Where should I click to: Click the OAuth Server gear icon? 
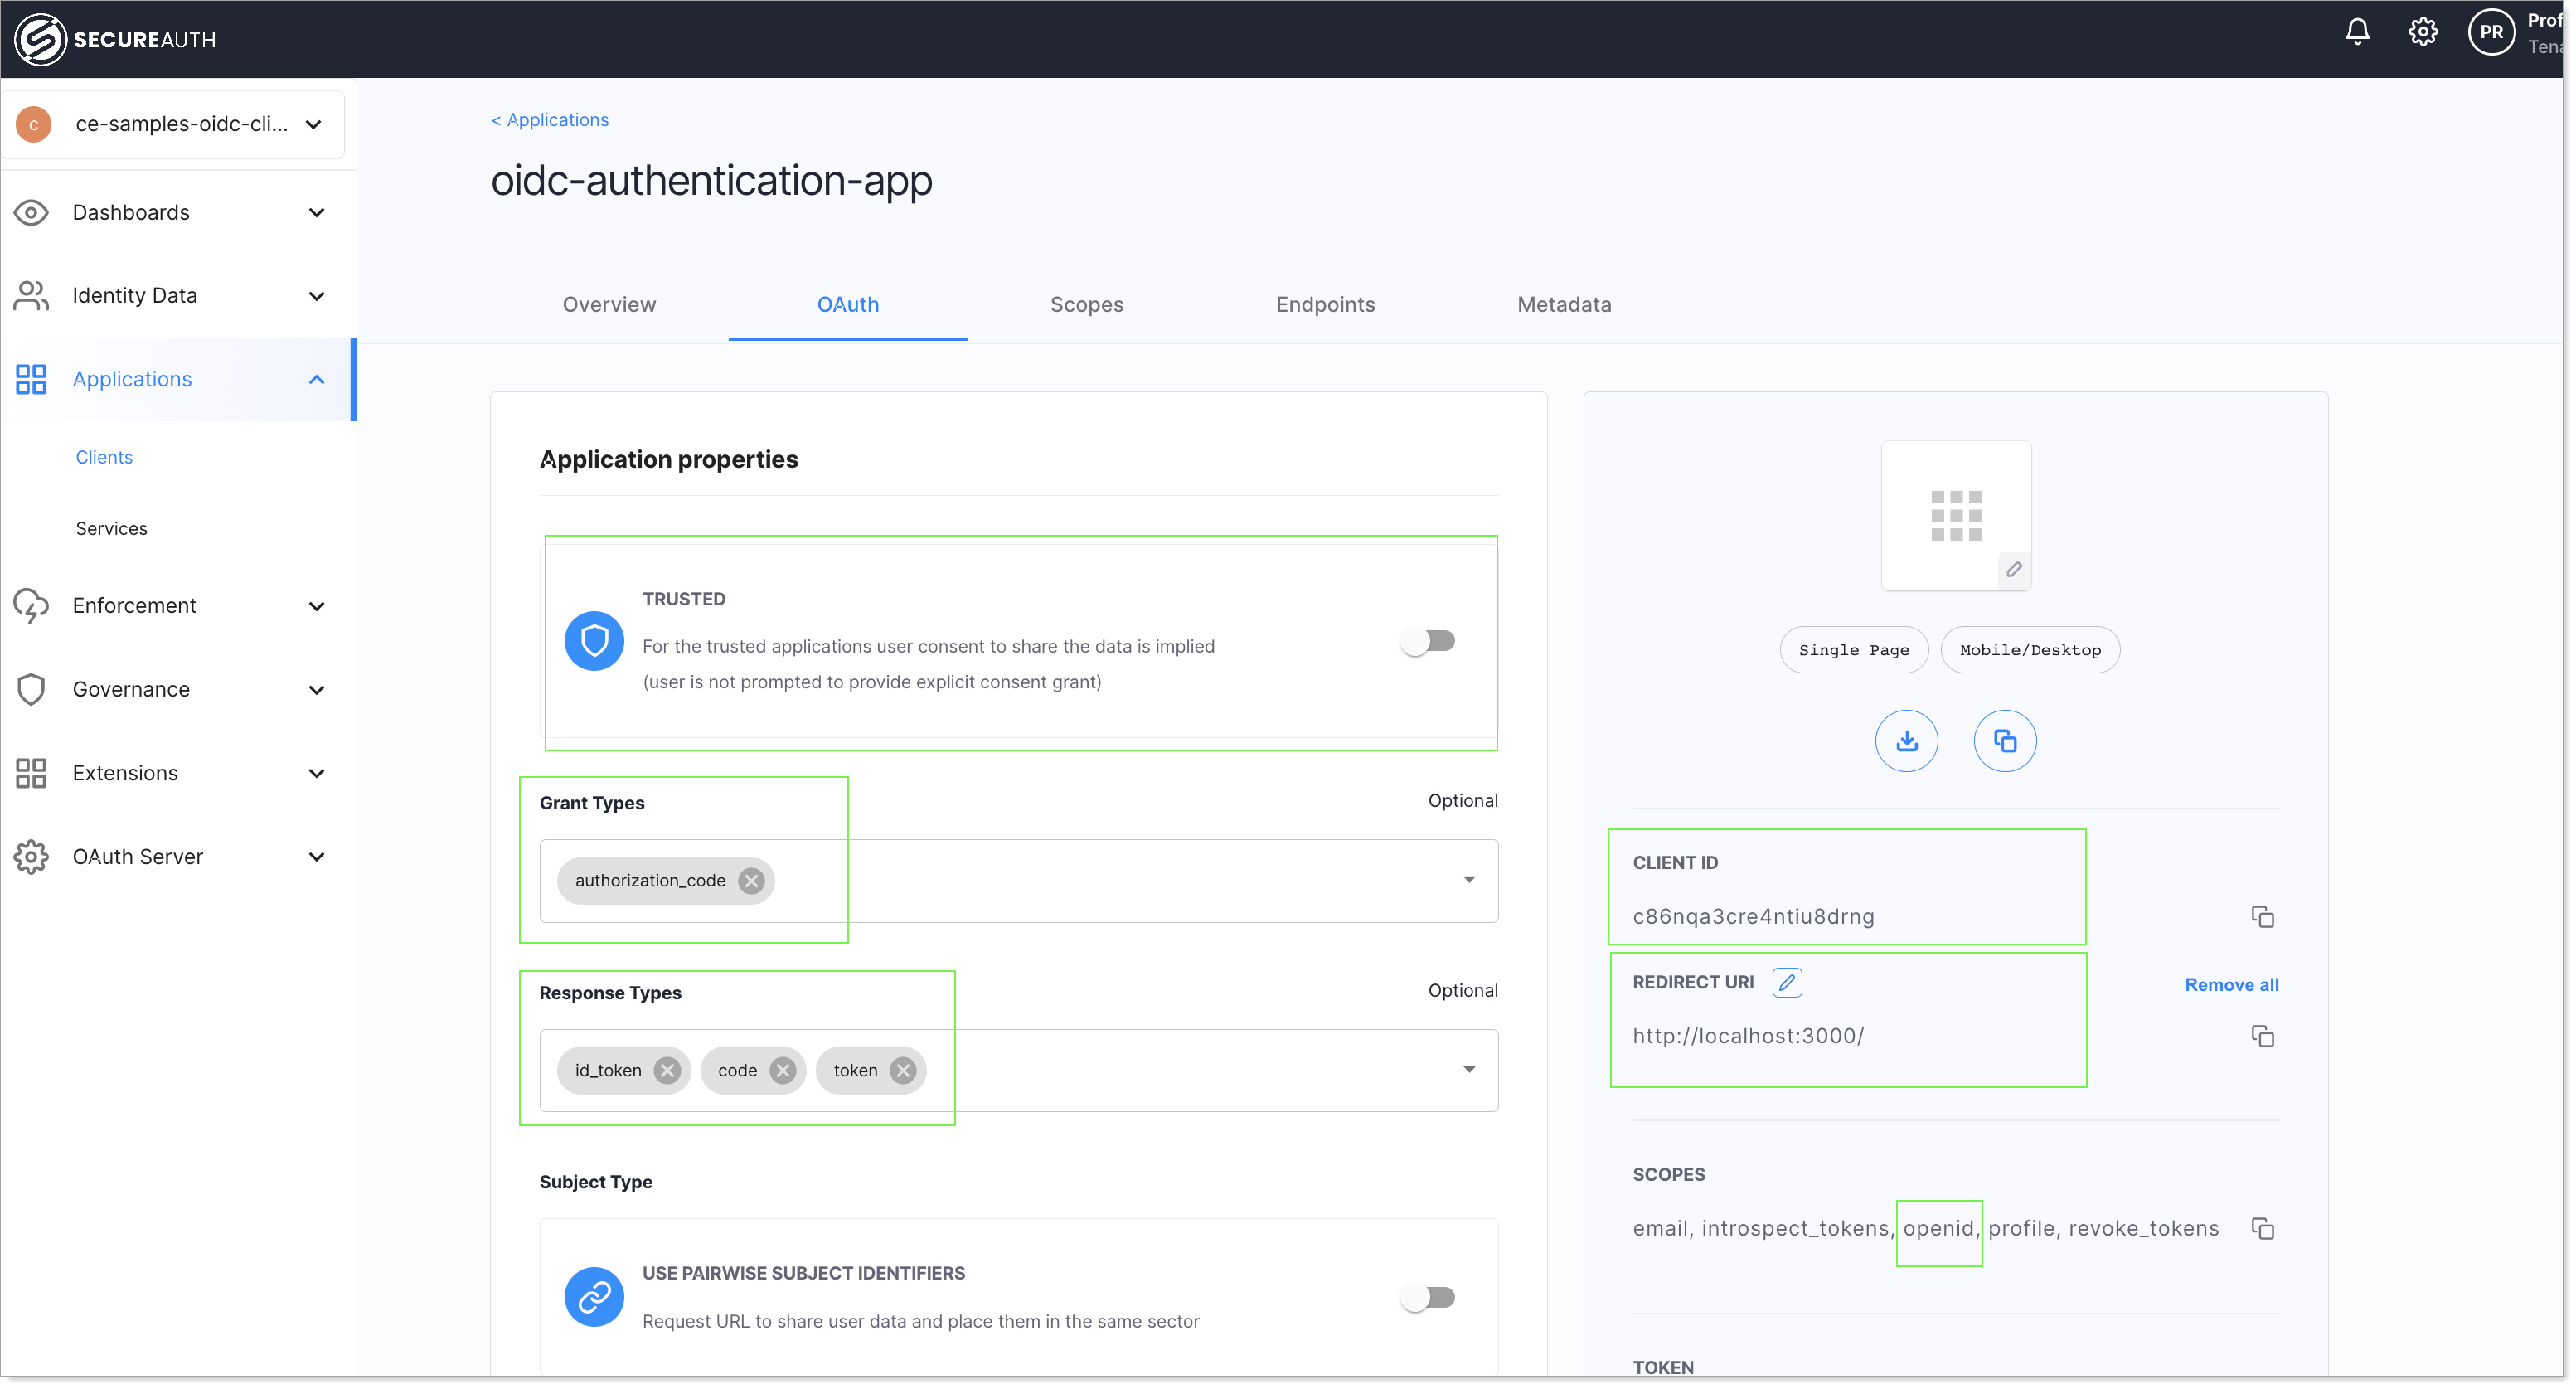pos(31,857)
